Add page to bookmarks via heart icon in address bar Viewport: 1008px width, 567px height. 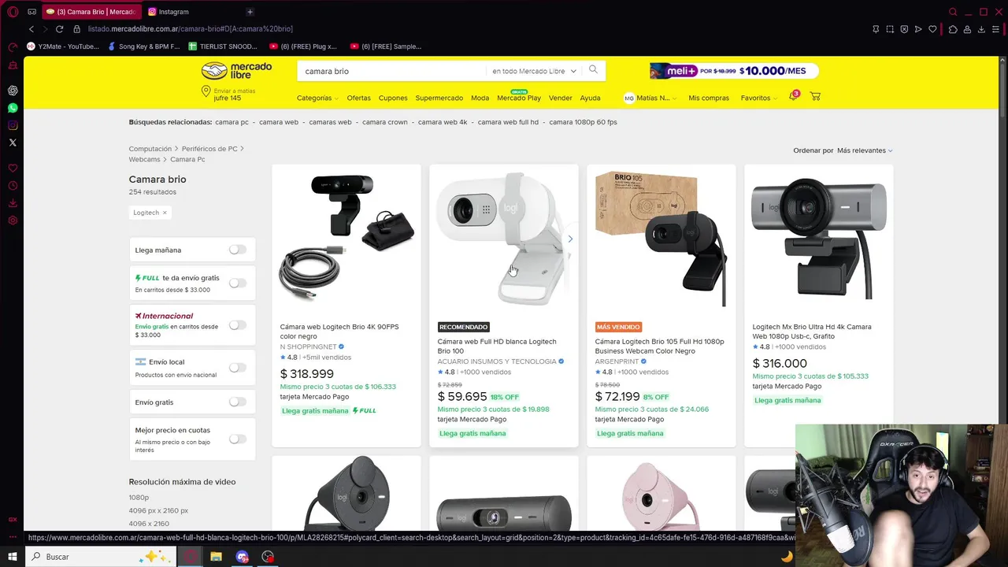pyautogui.click(x=932, y=29)
